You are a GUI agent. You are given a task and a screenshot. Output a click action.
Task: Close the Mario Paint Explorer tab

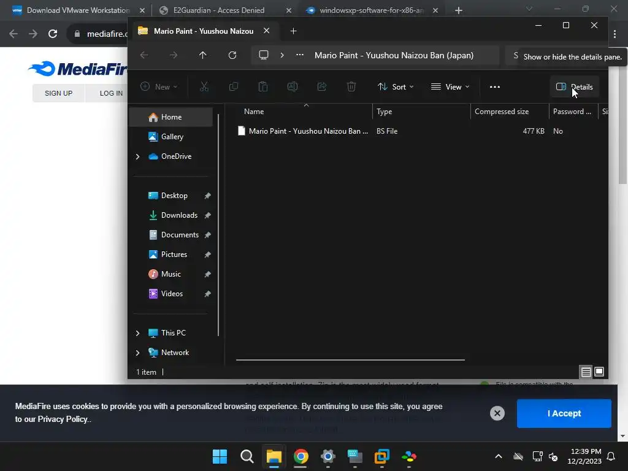pos(266,31)
